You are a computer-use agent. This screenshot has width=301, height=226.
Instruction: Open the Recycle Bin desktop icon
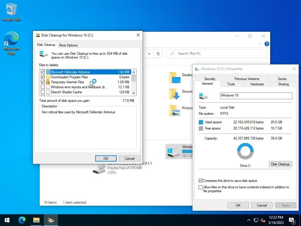11,12
